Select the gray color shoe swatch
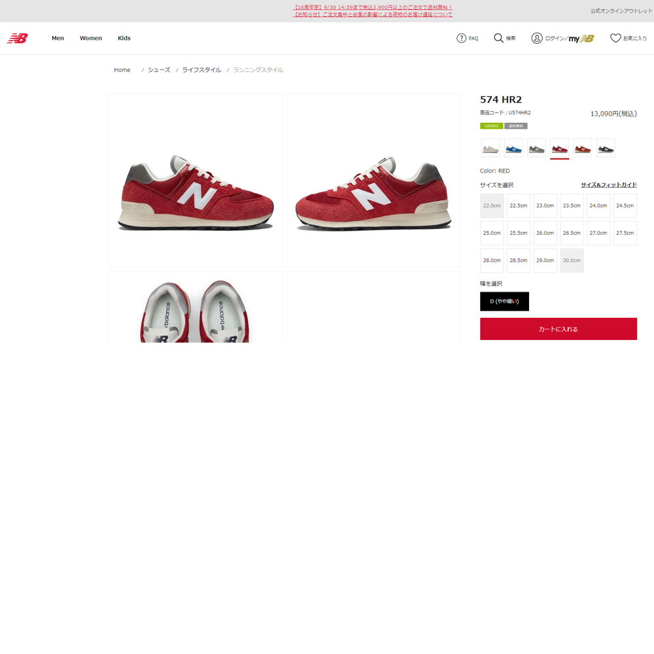The image size is (654, 654). [536, 148]
